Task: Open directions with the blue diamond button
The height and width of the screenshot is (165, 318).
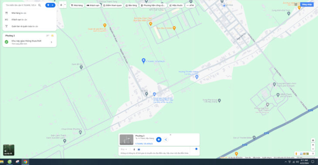Action: coord(159,139)
